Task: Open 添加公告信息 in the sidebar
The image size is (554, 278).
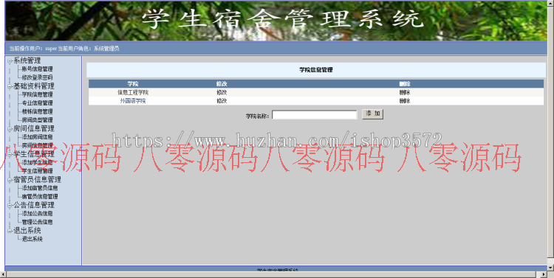Action: 37,213
